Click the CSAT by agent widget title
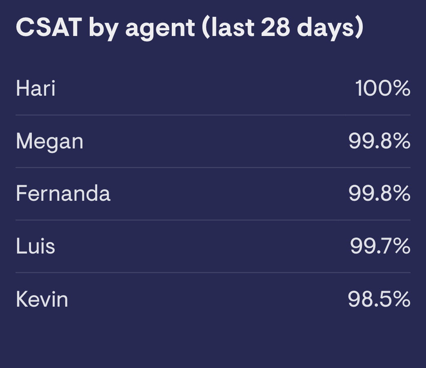 (189, 27)
